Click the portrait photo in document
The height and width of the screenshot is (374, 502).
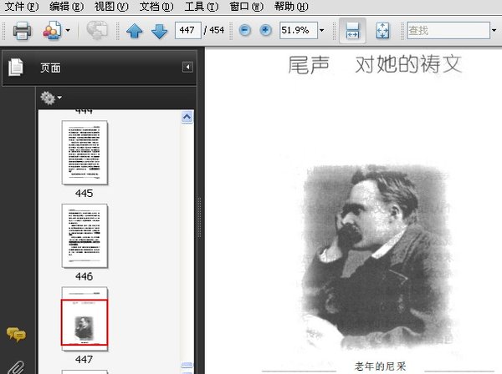[376, 257]
